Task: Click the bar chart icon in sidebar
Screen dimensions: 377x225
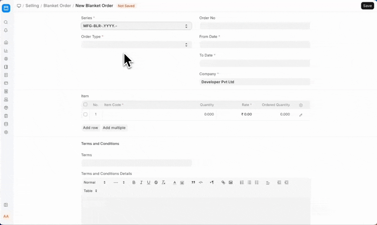Action: click(x=6, y=51)
